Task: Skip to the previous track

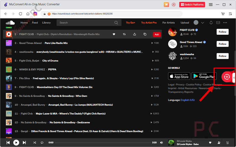Action: [8, 143]
